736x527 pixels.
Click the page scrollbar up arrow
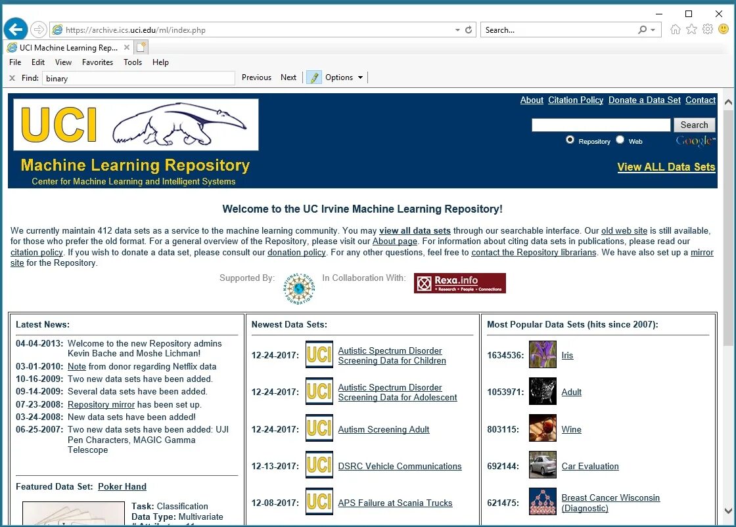pyautogui.click(x=728, y=102)
